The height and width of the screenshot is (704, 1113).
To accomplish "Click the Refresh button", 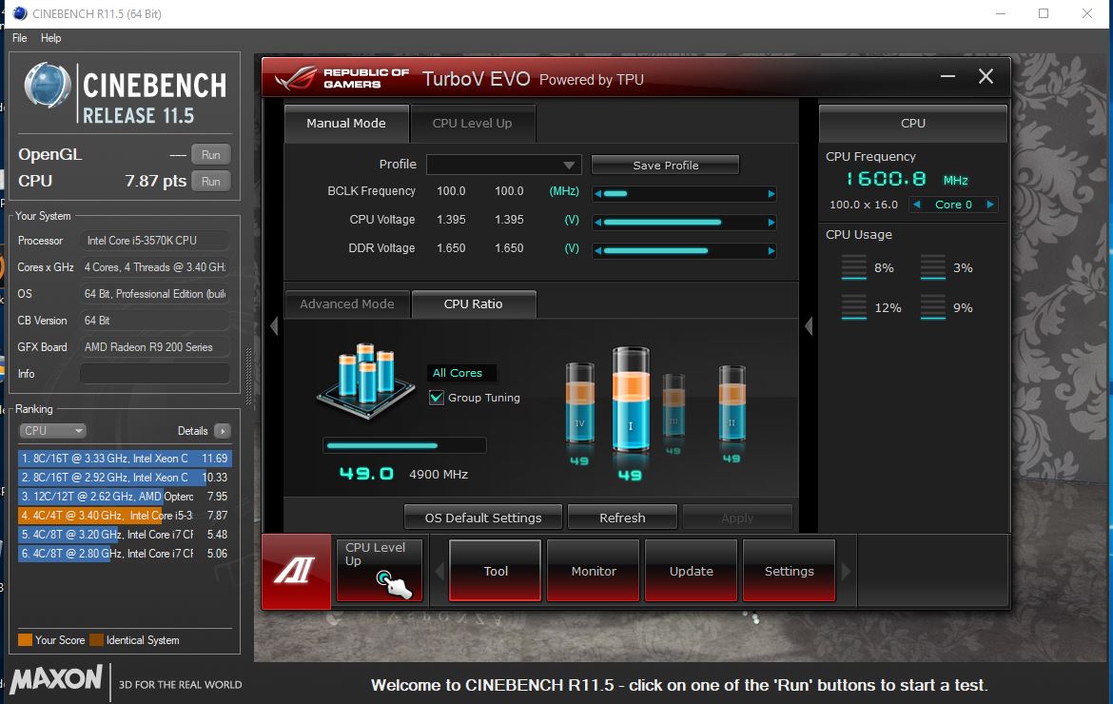I will [x=622, y=518].
